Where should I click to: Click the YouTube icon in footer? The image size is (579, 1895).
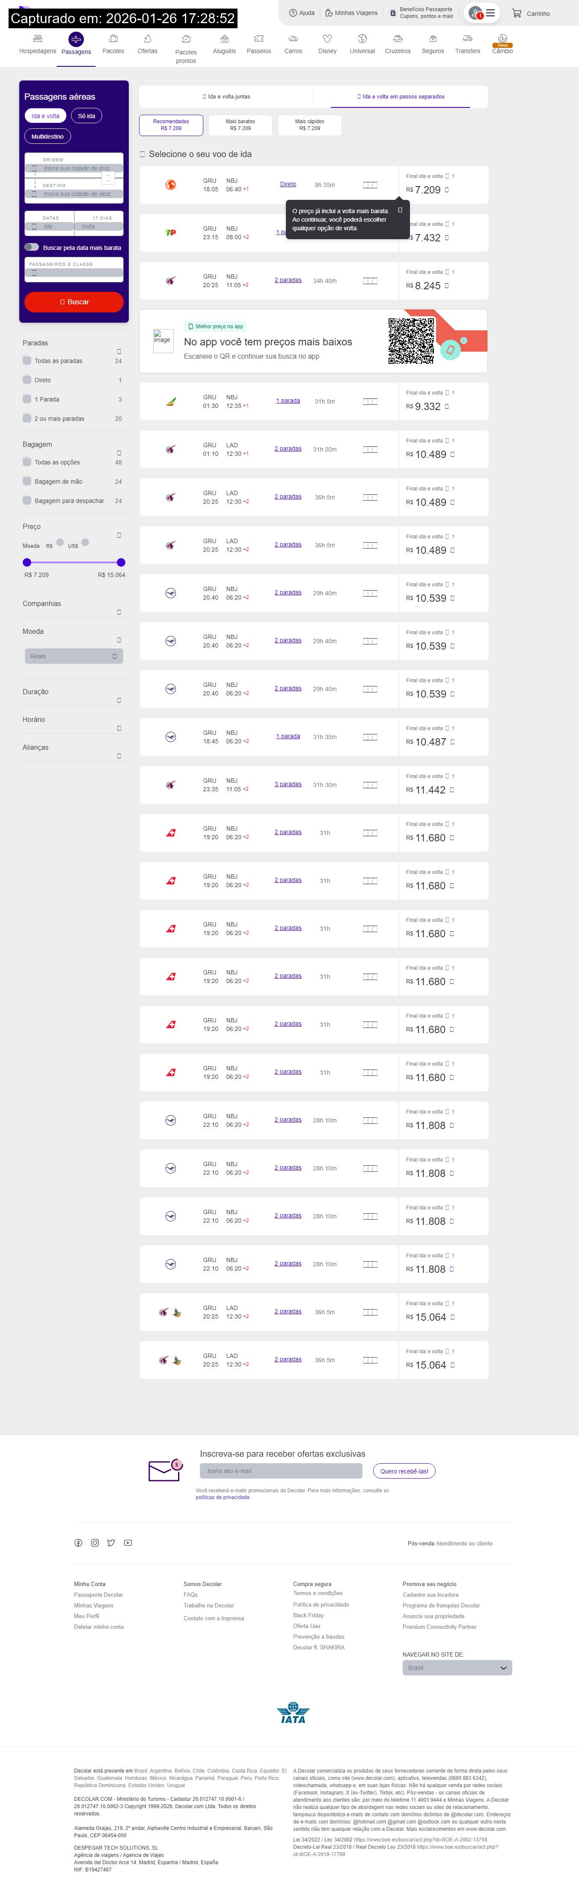(128, 1543)
